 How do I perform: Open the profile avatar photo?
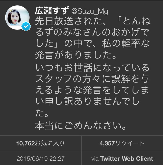[x=17, y=18]
